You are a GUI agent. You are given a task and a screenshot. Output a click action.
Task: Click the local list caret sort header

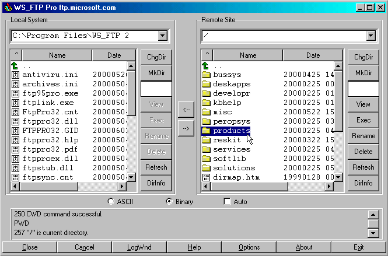[16, 55]
